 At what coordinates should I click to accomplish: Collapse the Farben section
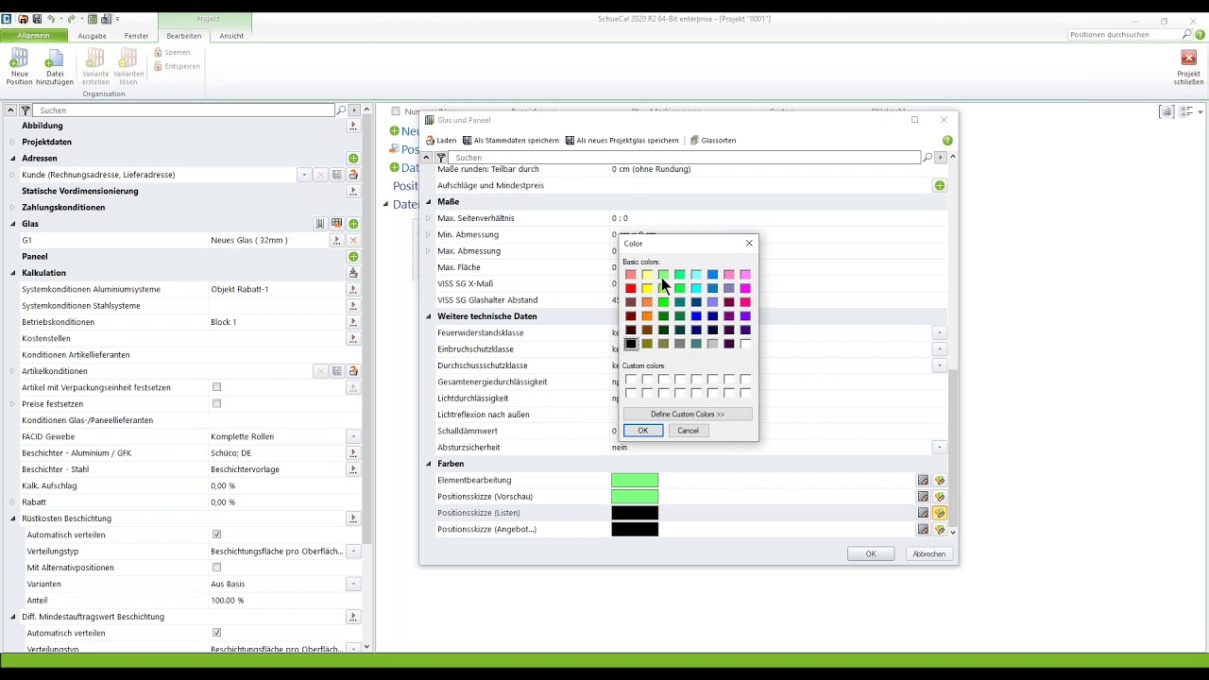click(428, 464)
